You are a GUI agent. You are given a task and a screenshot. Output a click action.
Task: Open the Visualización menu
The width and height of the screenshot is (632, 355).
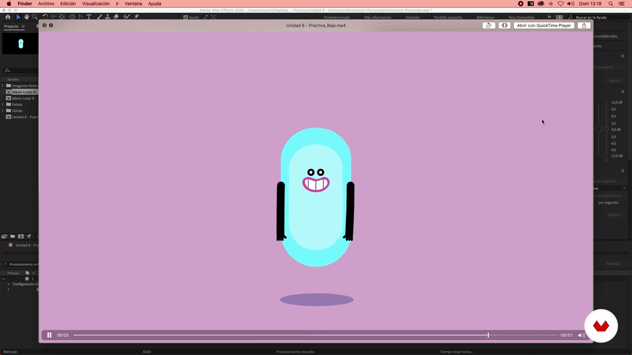pos(96,4)
